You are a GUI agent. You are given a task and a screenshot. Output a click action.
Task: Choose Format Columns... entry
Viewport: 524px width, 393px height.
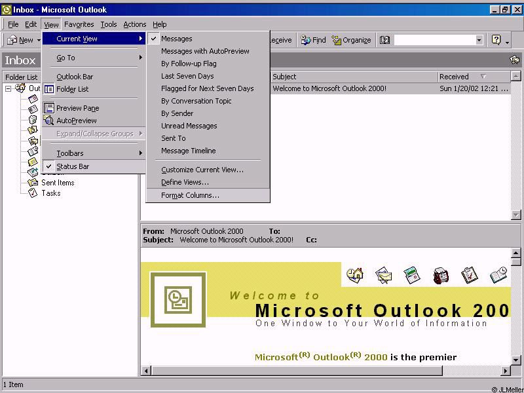tap(208, 195)
